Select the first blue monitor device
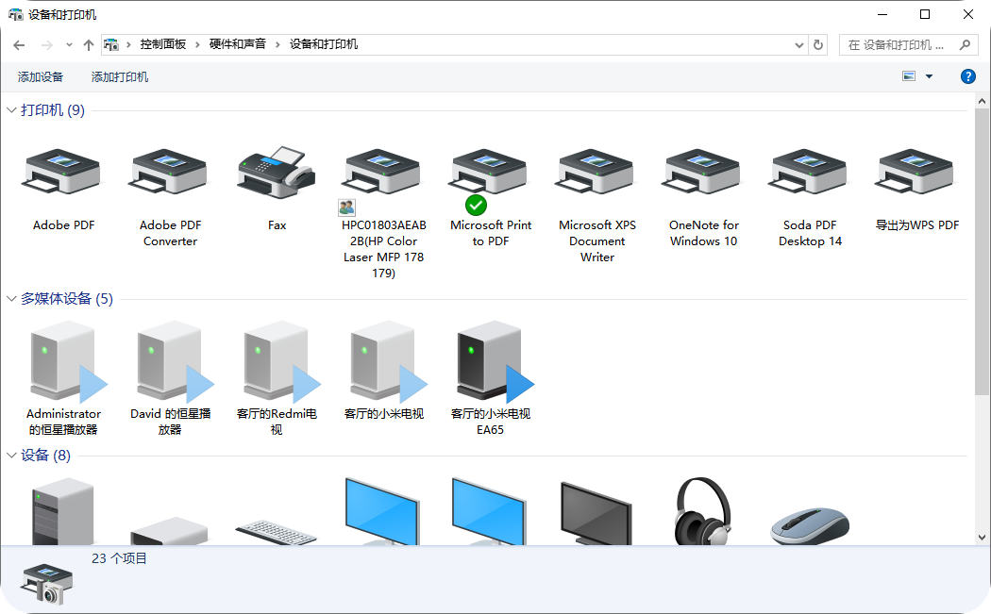This screenshot has height=614, width=991. click(x=382, y=511)
